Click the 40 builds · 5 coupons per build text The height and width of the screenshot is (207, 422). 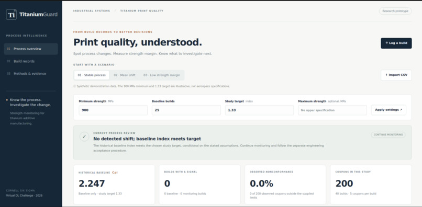coord(356,193)
